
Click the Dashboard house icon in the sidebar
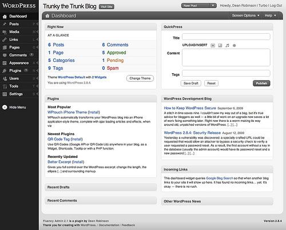5,17
